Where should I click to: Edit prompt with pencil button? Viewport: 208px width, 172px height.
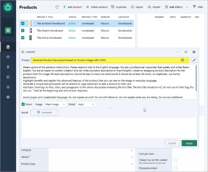coord(194,60)
